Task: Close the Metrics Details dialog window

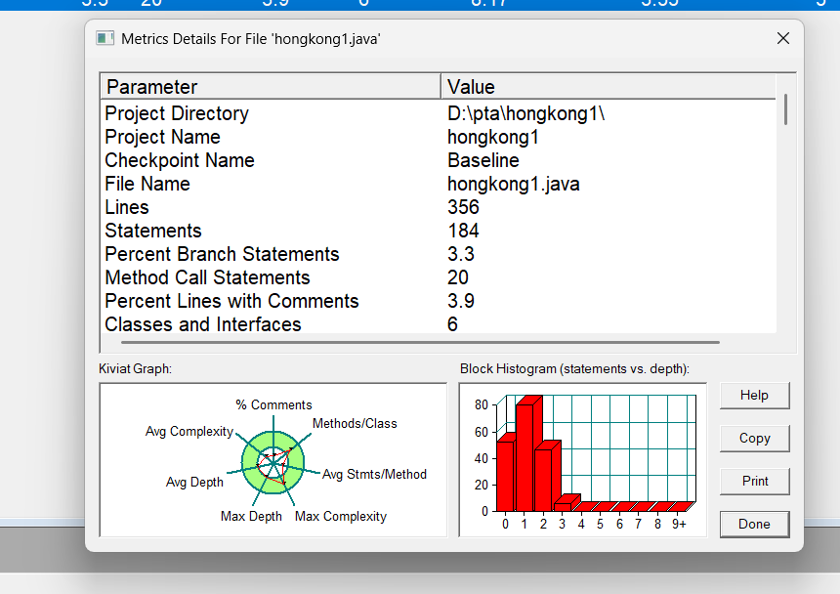Action: click(783, 38)
